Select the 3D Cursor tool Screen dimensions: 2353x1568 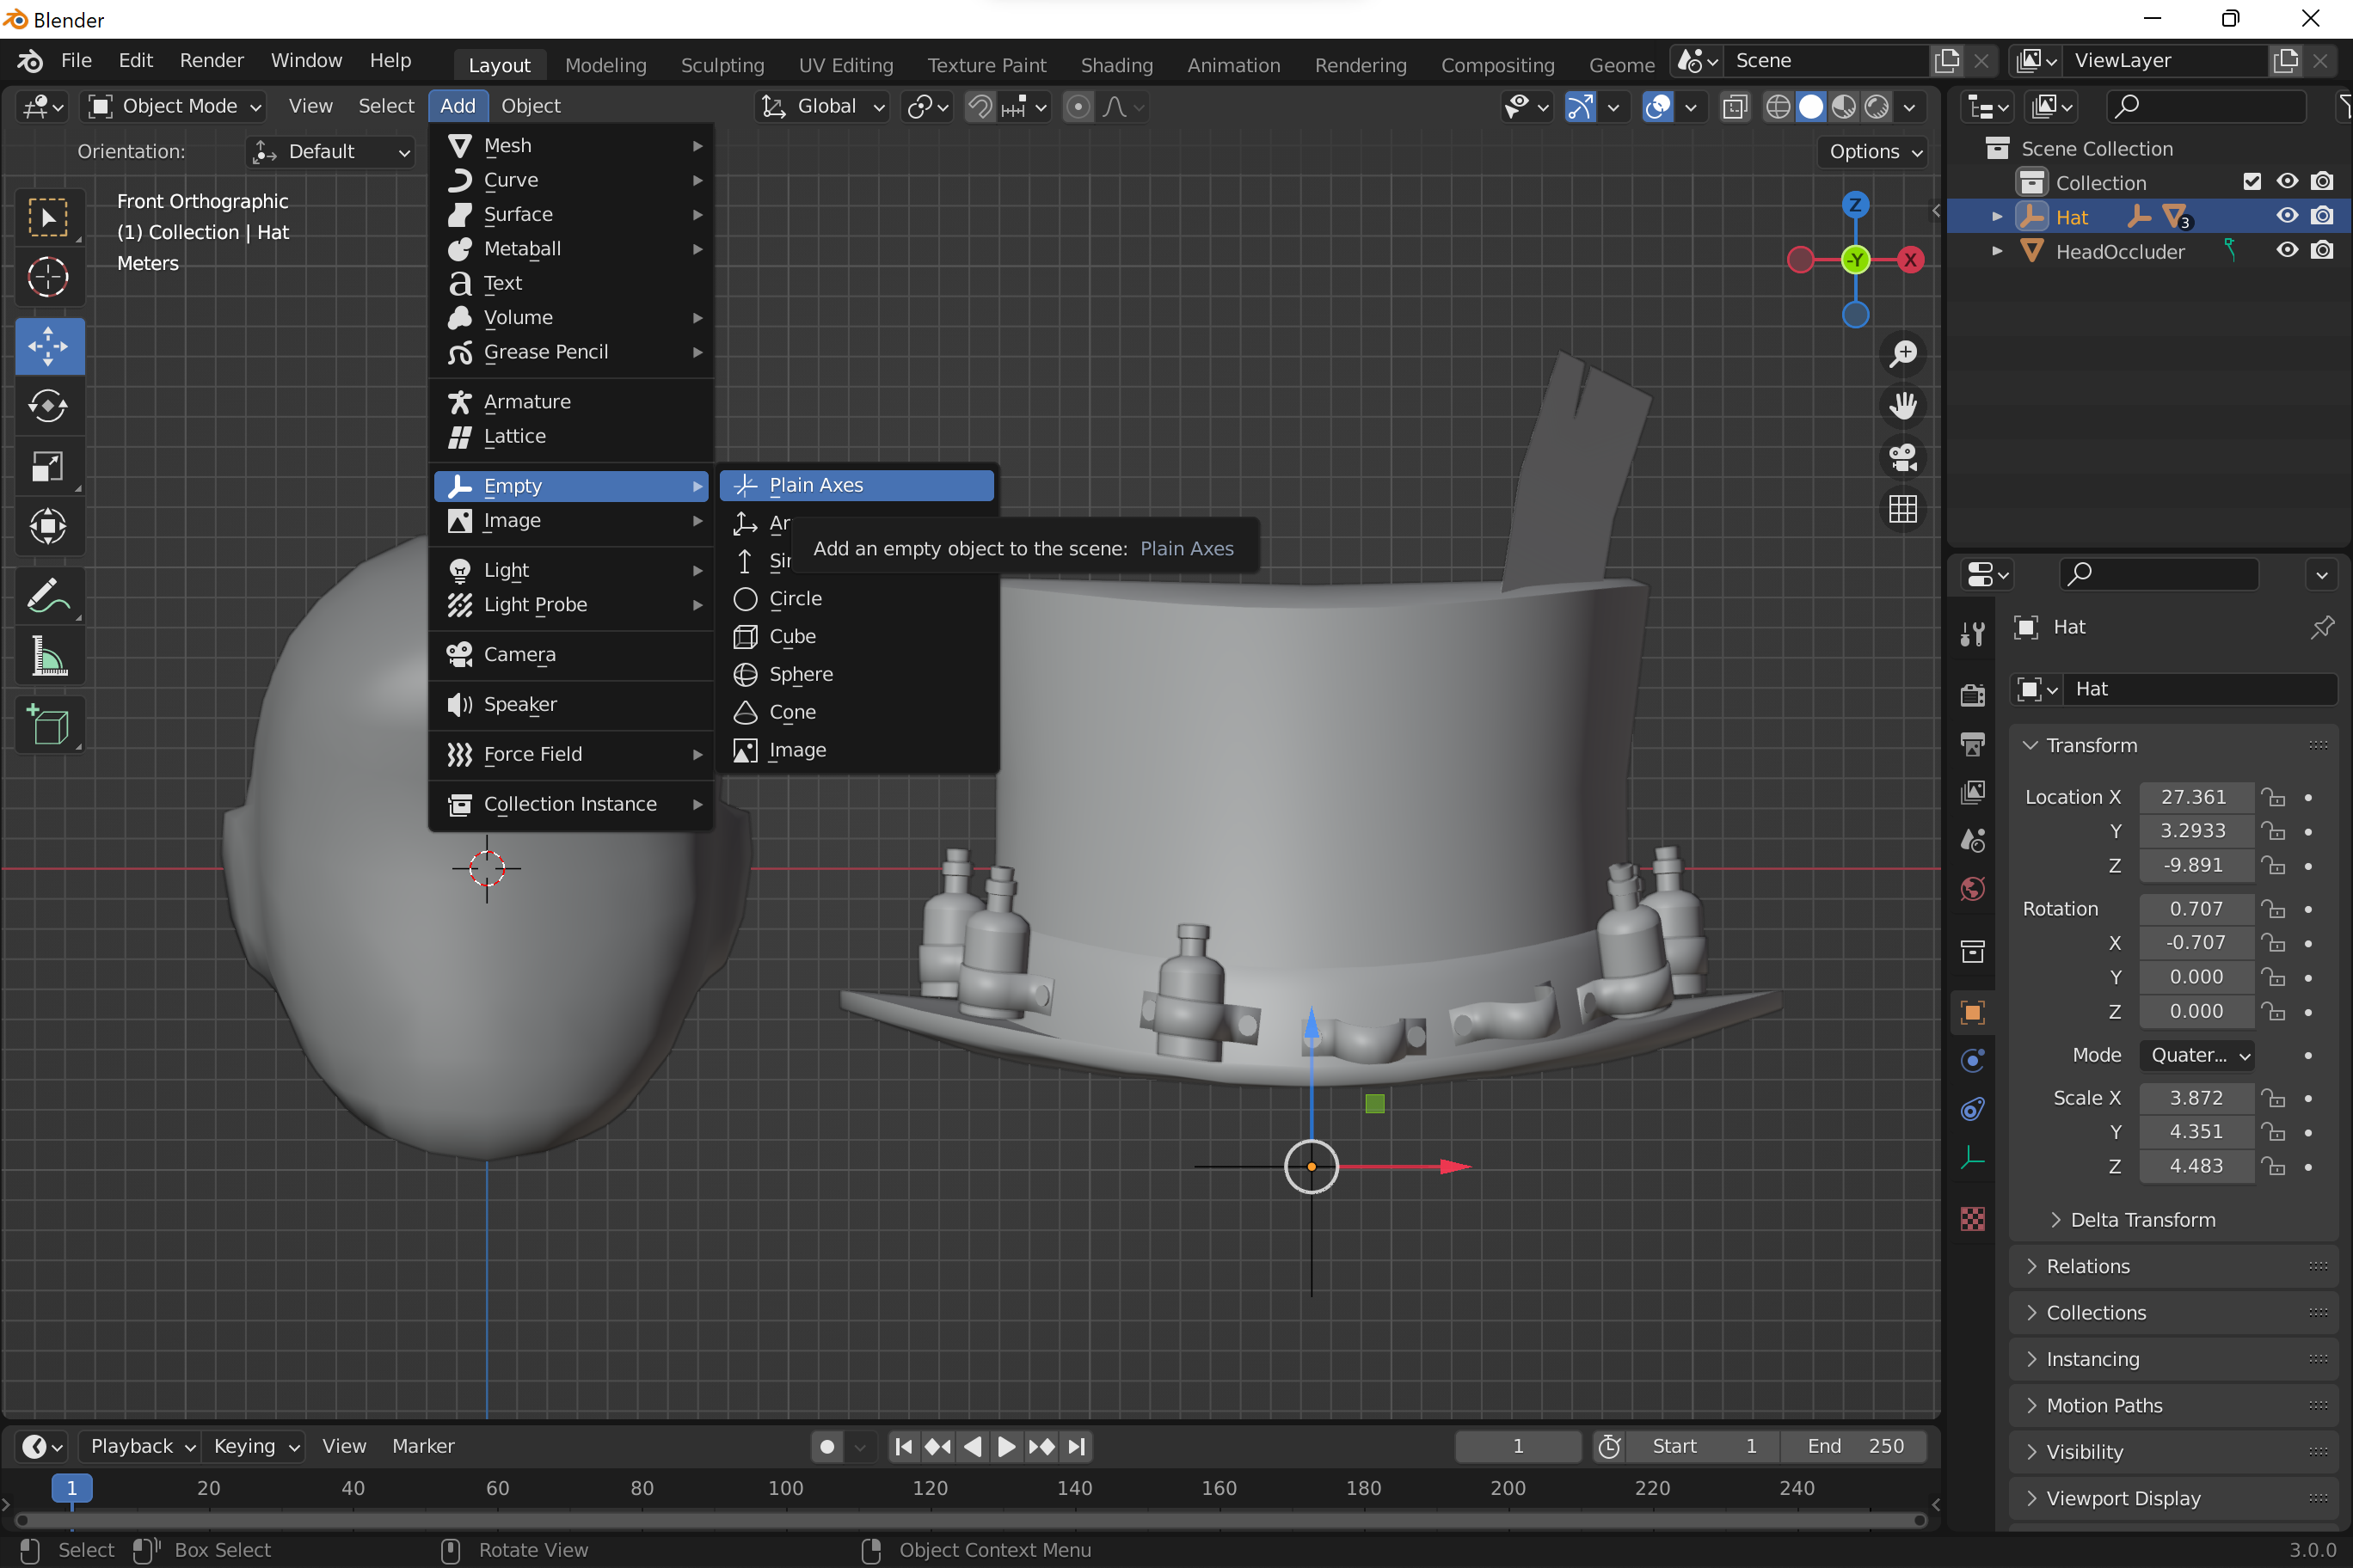coord(48,277)
